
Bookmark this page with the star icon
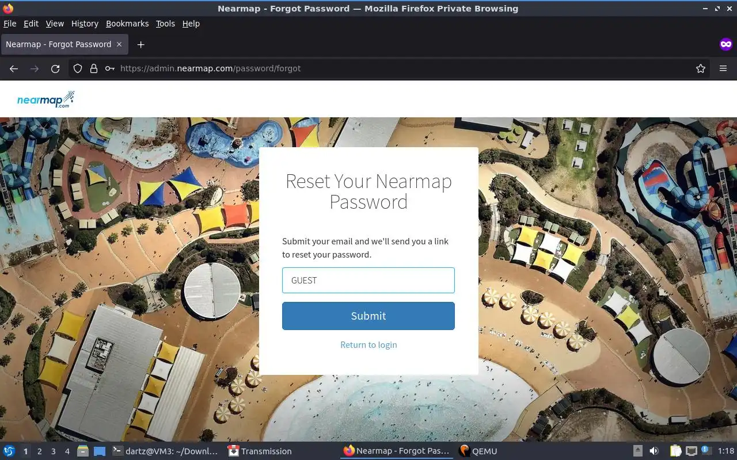click(701, 68)
